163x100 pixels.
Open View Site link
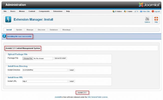tap(145, 11)
